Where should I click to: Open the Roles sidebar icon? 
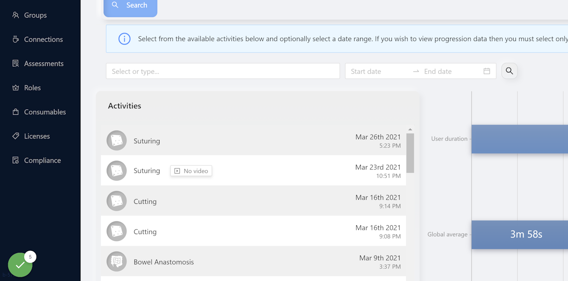16,88
